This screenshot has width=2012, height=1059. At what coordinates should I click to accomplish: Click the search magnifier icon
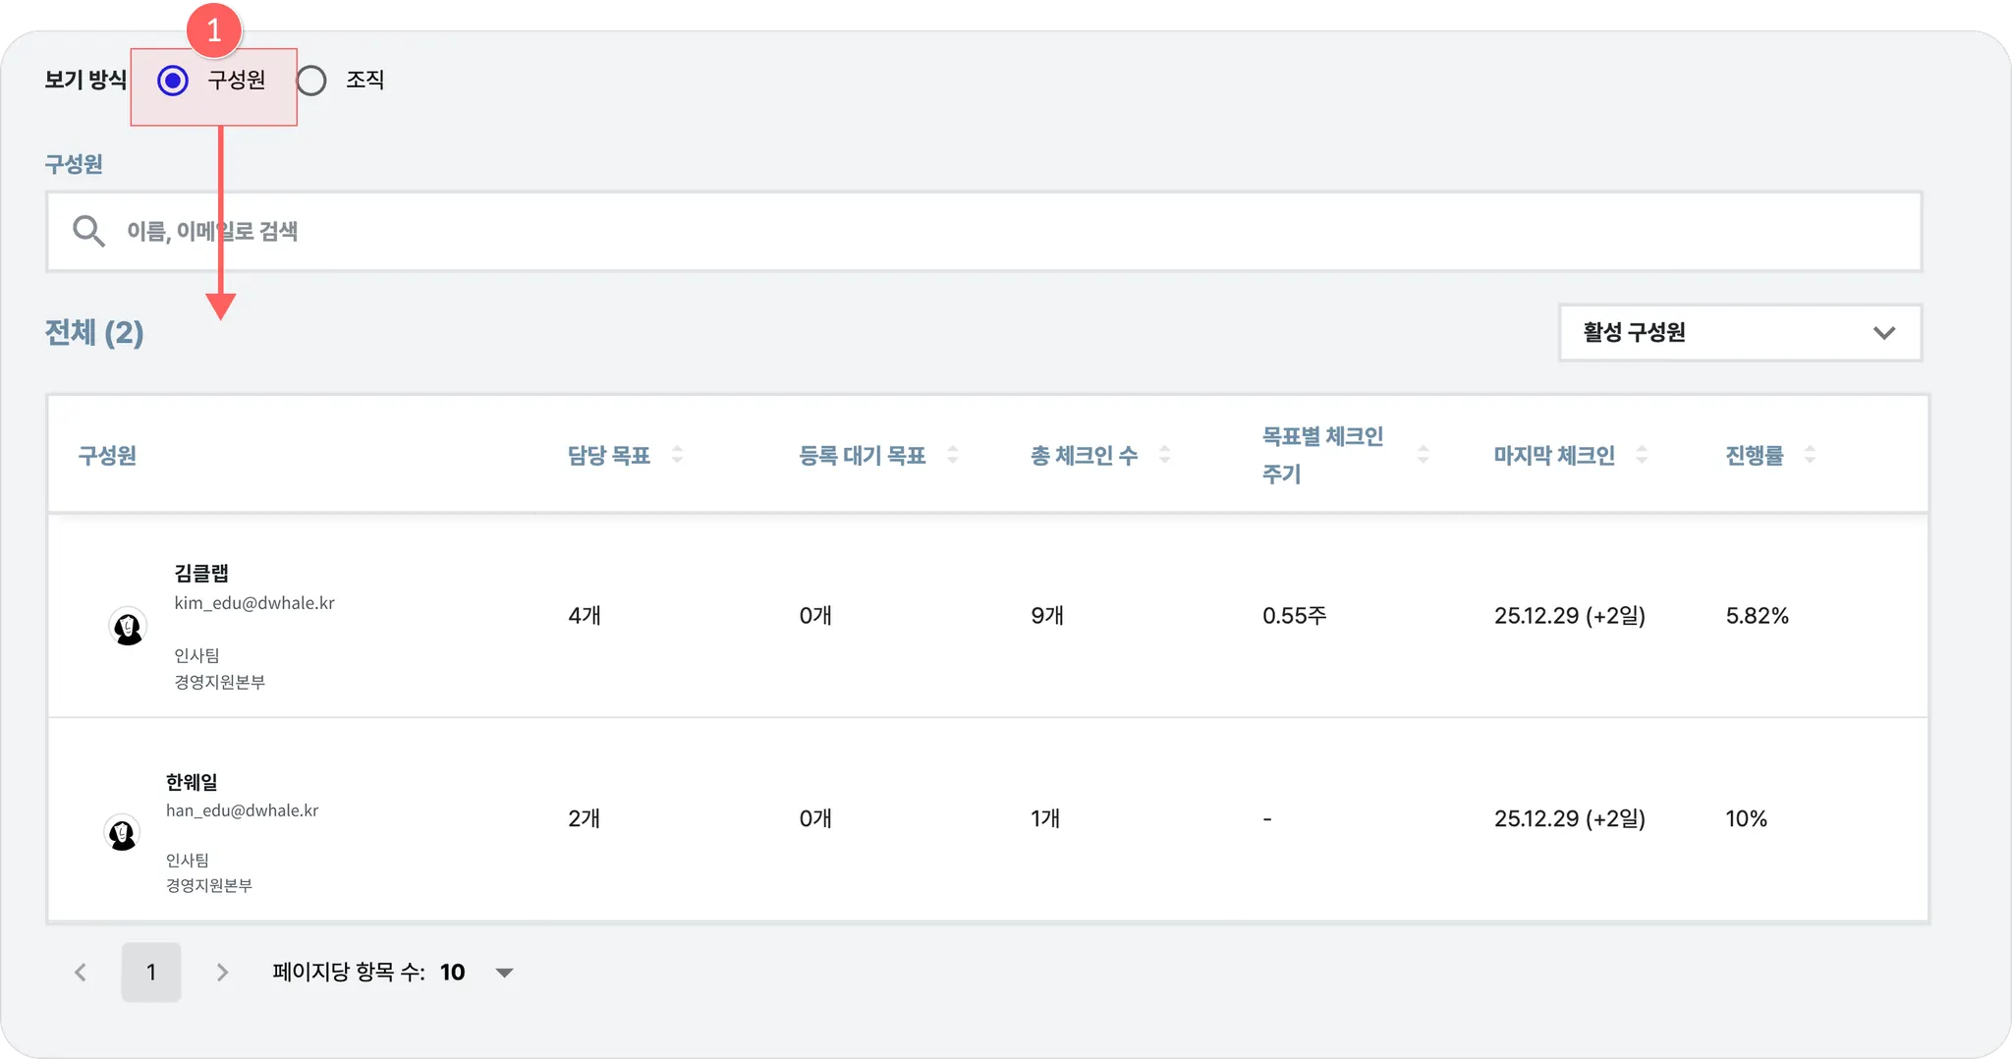point(88,232)
